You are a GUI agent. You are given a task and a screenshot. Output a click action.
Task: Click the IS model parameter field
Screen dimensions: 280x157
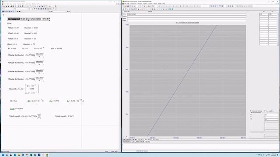click(271, 115)
